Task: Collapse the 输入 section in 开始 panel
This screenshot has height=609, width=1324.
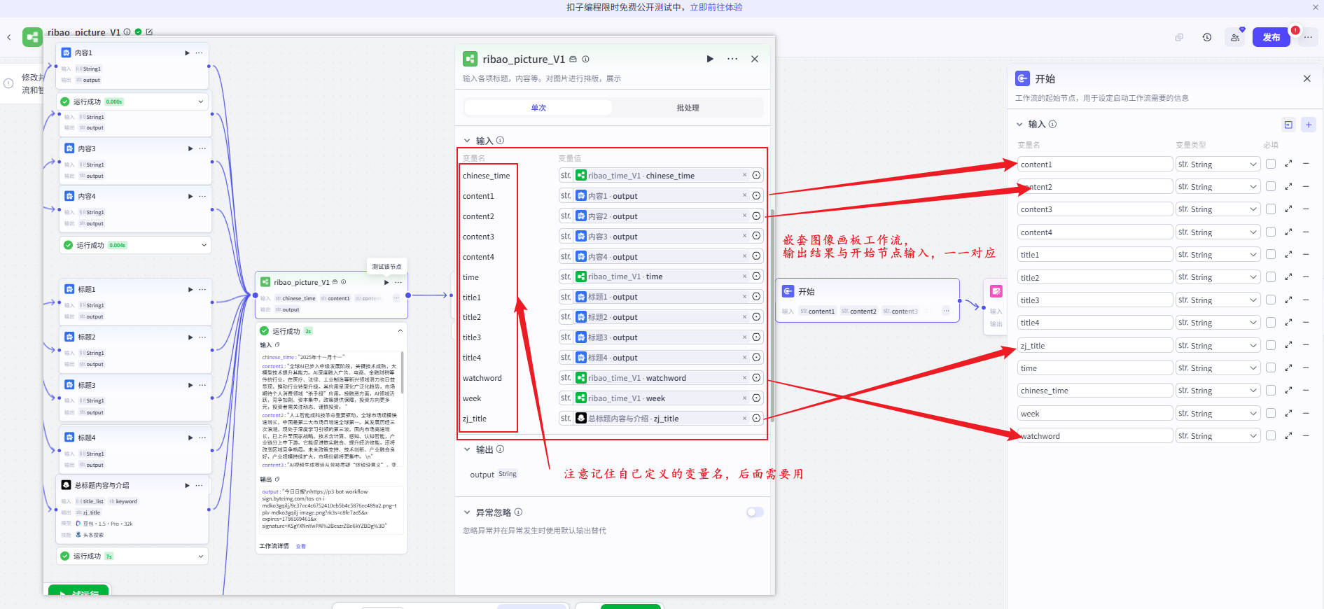Action: pos(1019,125)
